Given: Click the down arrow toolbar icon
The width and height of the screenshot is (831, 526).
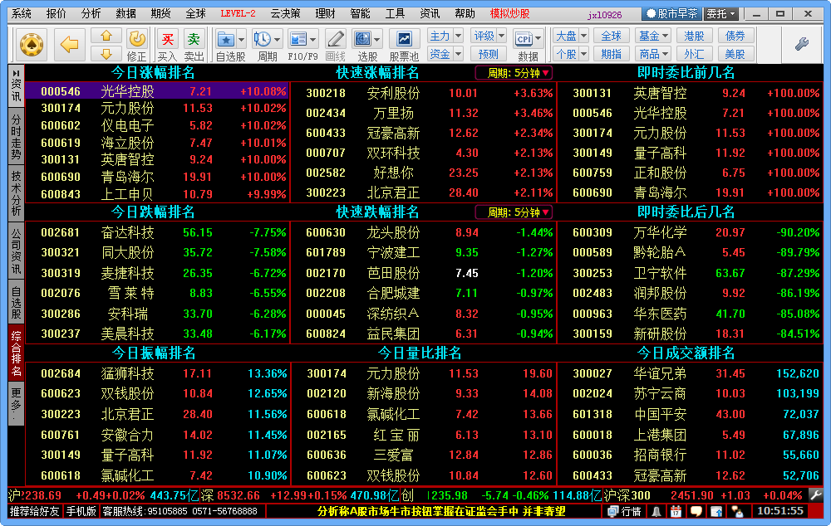Looking at the screenshot, I should [106, 53].
